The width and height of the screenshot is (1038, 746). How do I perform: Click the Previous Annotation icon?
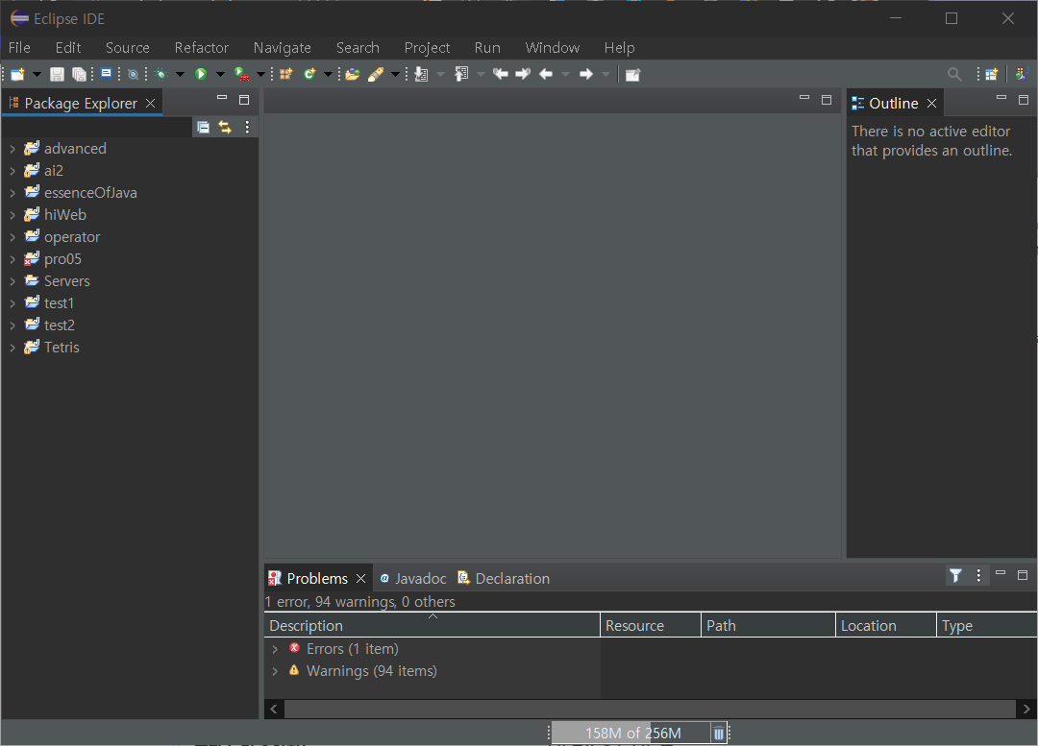pos(461,74)
